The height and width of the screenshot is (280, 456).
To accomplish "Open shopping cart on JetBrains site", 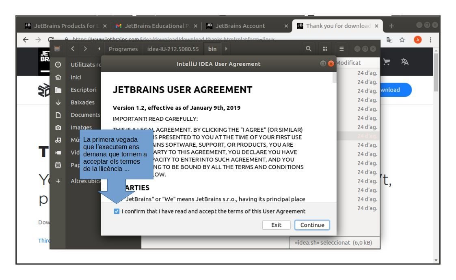I will tap(387, 62).
